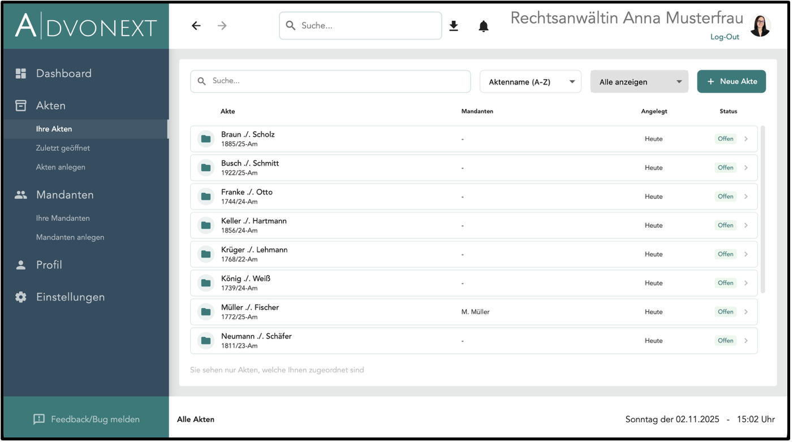Click the ADVONEXT logo
The width and height of the screenshot is (793, 442).
[86, 26]
